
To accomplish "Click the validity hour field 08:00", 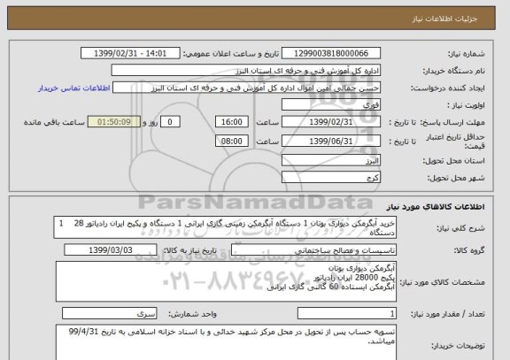I will point(232,141).
